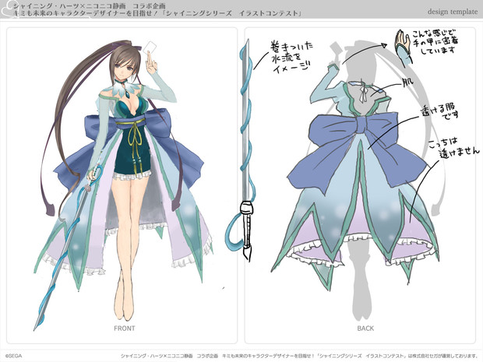The image size is (483, 362).
Task: Click the "©SEGA" copyright text
Action: pos(13,356)
